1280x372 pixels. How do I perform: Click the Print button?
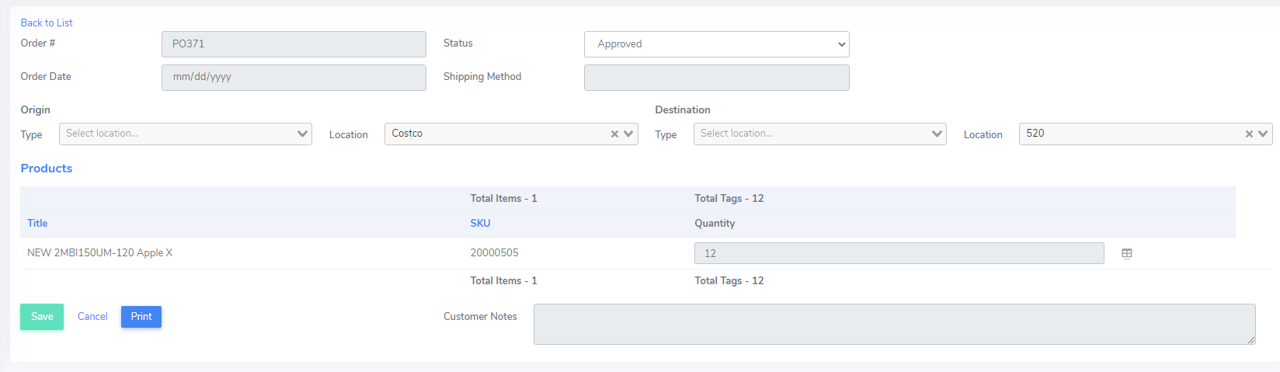[141, 317]
